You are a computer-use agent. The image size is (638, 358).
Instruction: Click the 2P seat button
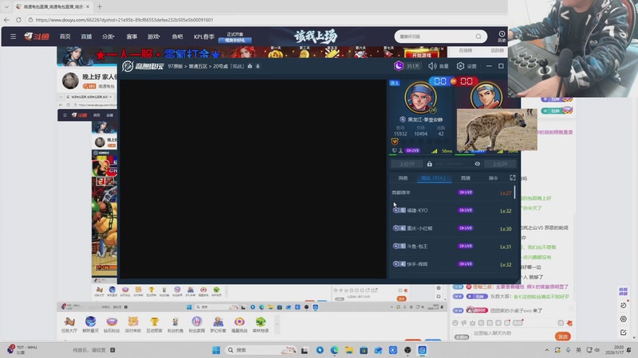pyautogui.click(x=500, y=164)
